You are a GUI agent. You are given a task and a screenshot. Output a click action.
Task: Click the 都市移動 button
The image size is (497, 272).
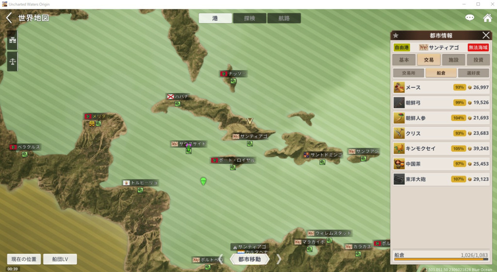(249, 259)
